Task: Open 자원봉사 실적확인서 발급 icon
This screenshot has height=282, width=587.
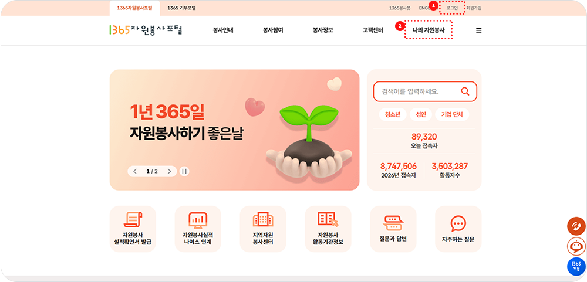Action: [133, 219]
